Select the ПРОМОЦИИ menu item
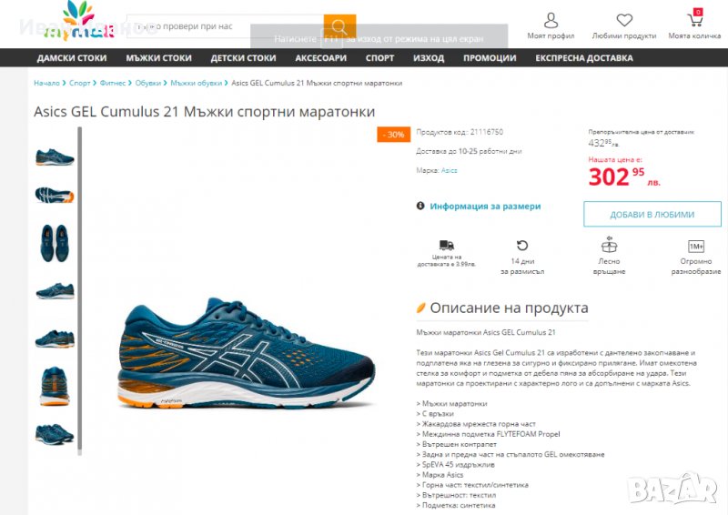The height and width of the screenshot is (515, 728). point(490,58)
